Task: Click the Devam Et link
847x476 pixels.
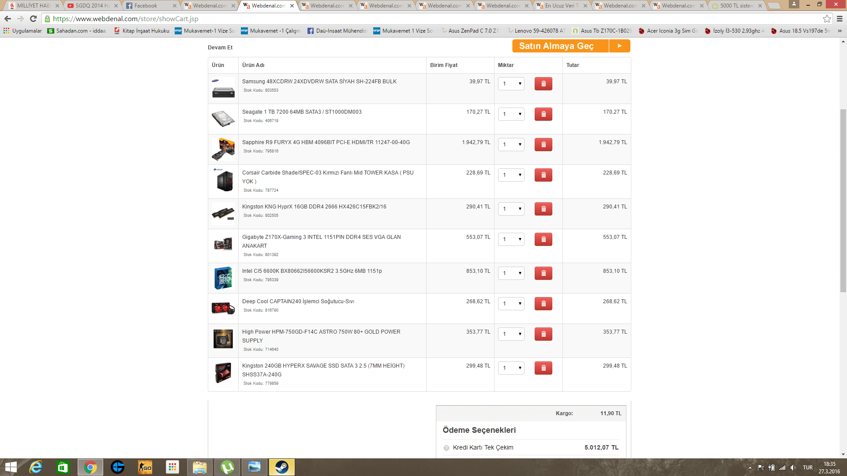Action: (220, 48)
